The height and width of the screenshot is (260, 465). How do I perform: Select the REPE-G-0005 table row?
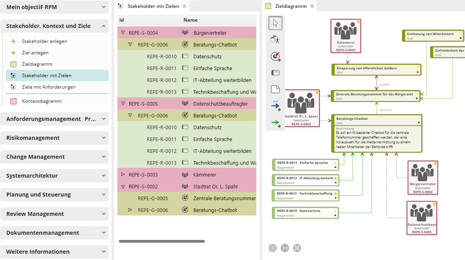187,198
